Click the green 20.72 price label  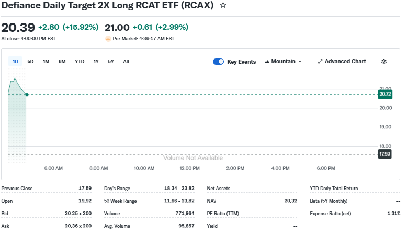tap(385, 94)
